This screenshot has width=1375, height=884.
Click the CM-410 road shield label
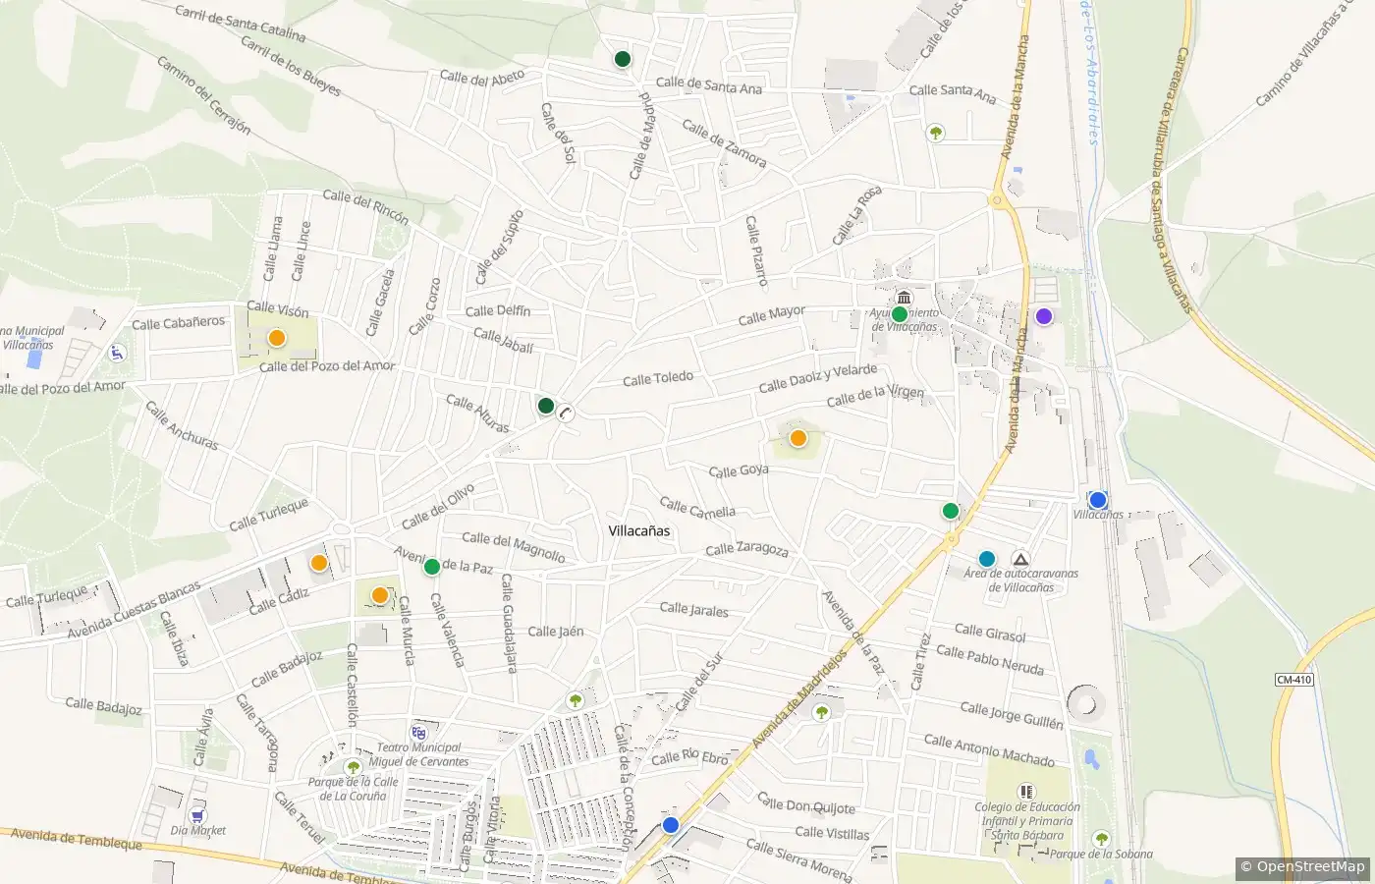coord(1293,680)
